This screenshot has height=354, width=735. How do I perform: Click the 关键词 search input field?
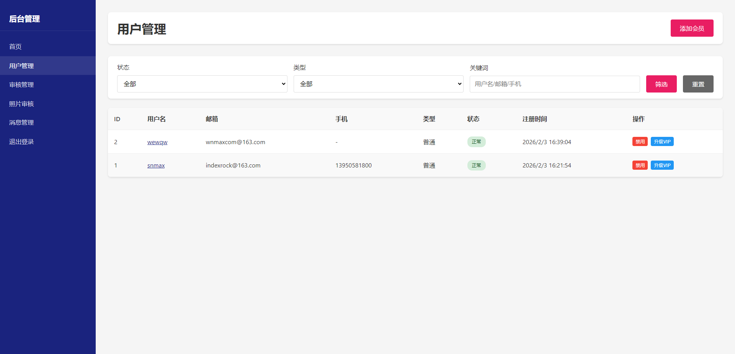click(554, 84)
